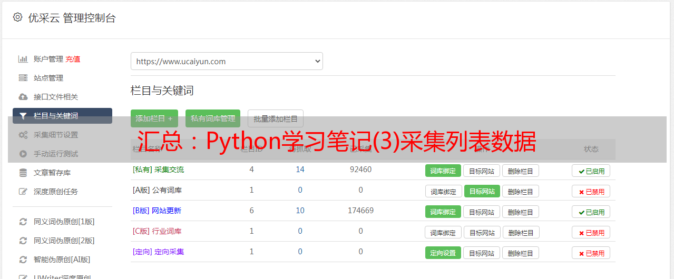Click the [定向] 定向采集 column name

coord(158,252)
